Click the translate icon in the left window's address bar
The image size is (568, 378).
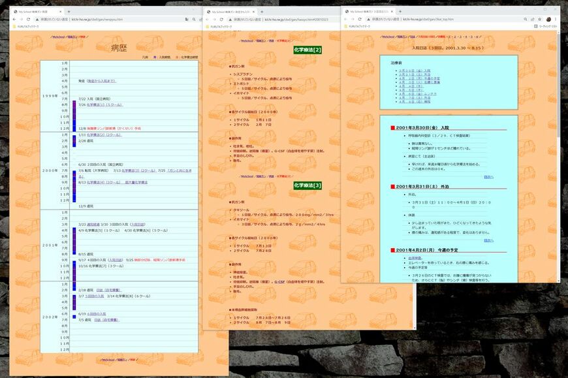pyautogui.click(x=187, y=19)
